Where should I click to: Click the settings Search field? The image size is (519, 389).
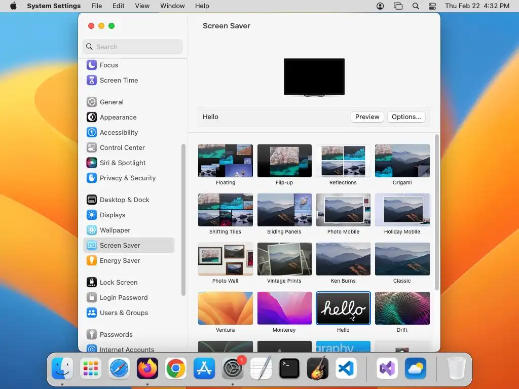(132, 47)
